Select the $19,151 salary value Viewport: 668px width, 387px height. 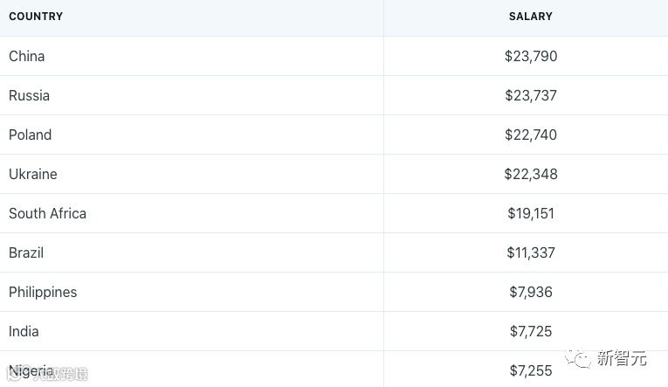[531, 213]
